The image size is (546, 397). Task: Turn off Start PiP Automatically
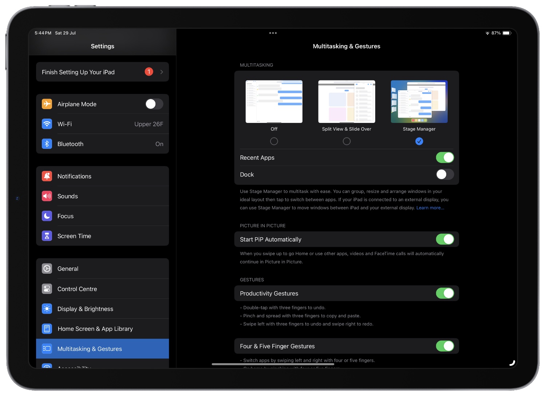pos(445,239)
